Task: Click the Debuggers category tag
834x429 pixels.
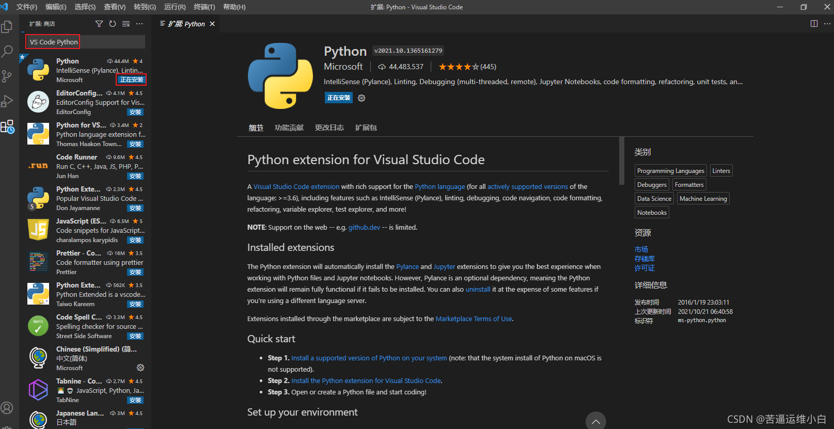Action: pos(652,185)
